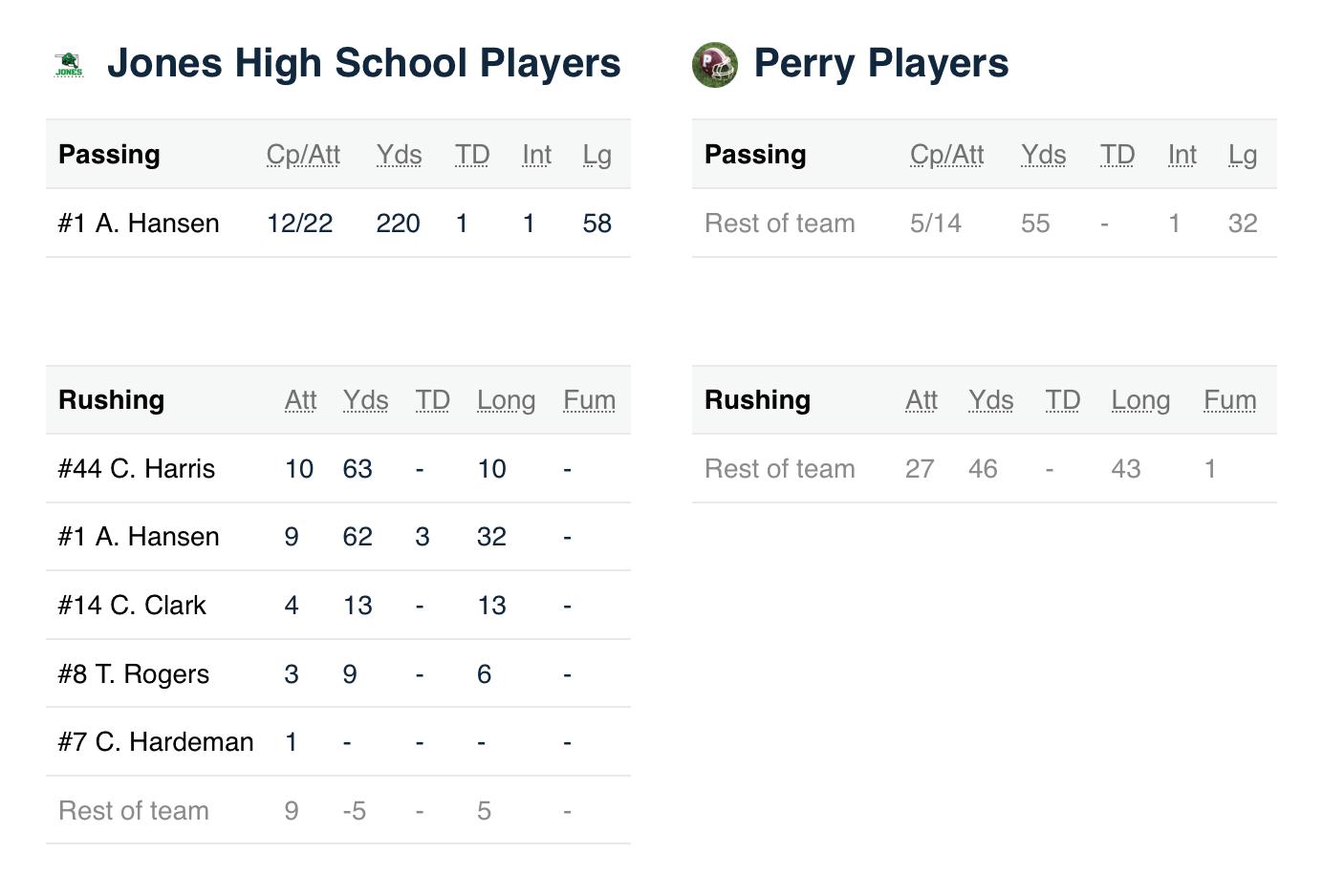Select Rest of team row in Jones rushing

tap(134, 811)
